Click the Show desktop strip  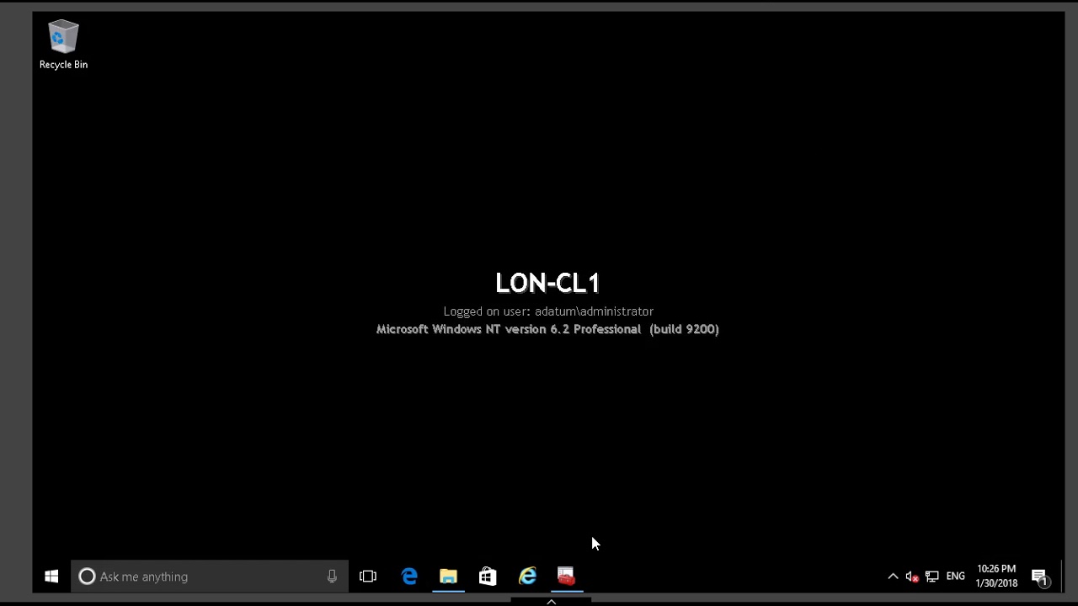pyautogui.click(x=1063, y=577)
